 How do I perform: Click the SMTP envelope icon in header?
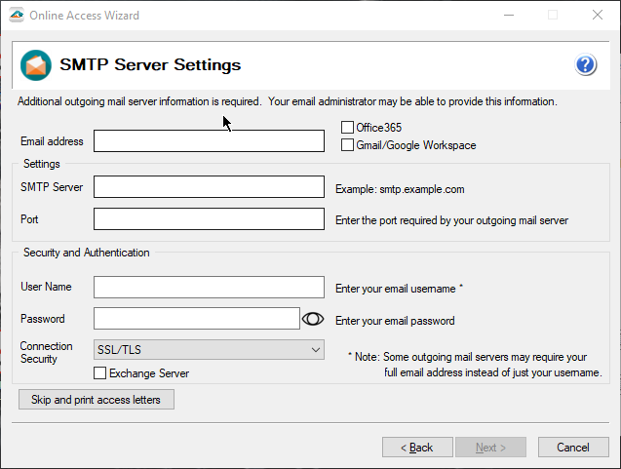tap(36, 65)
